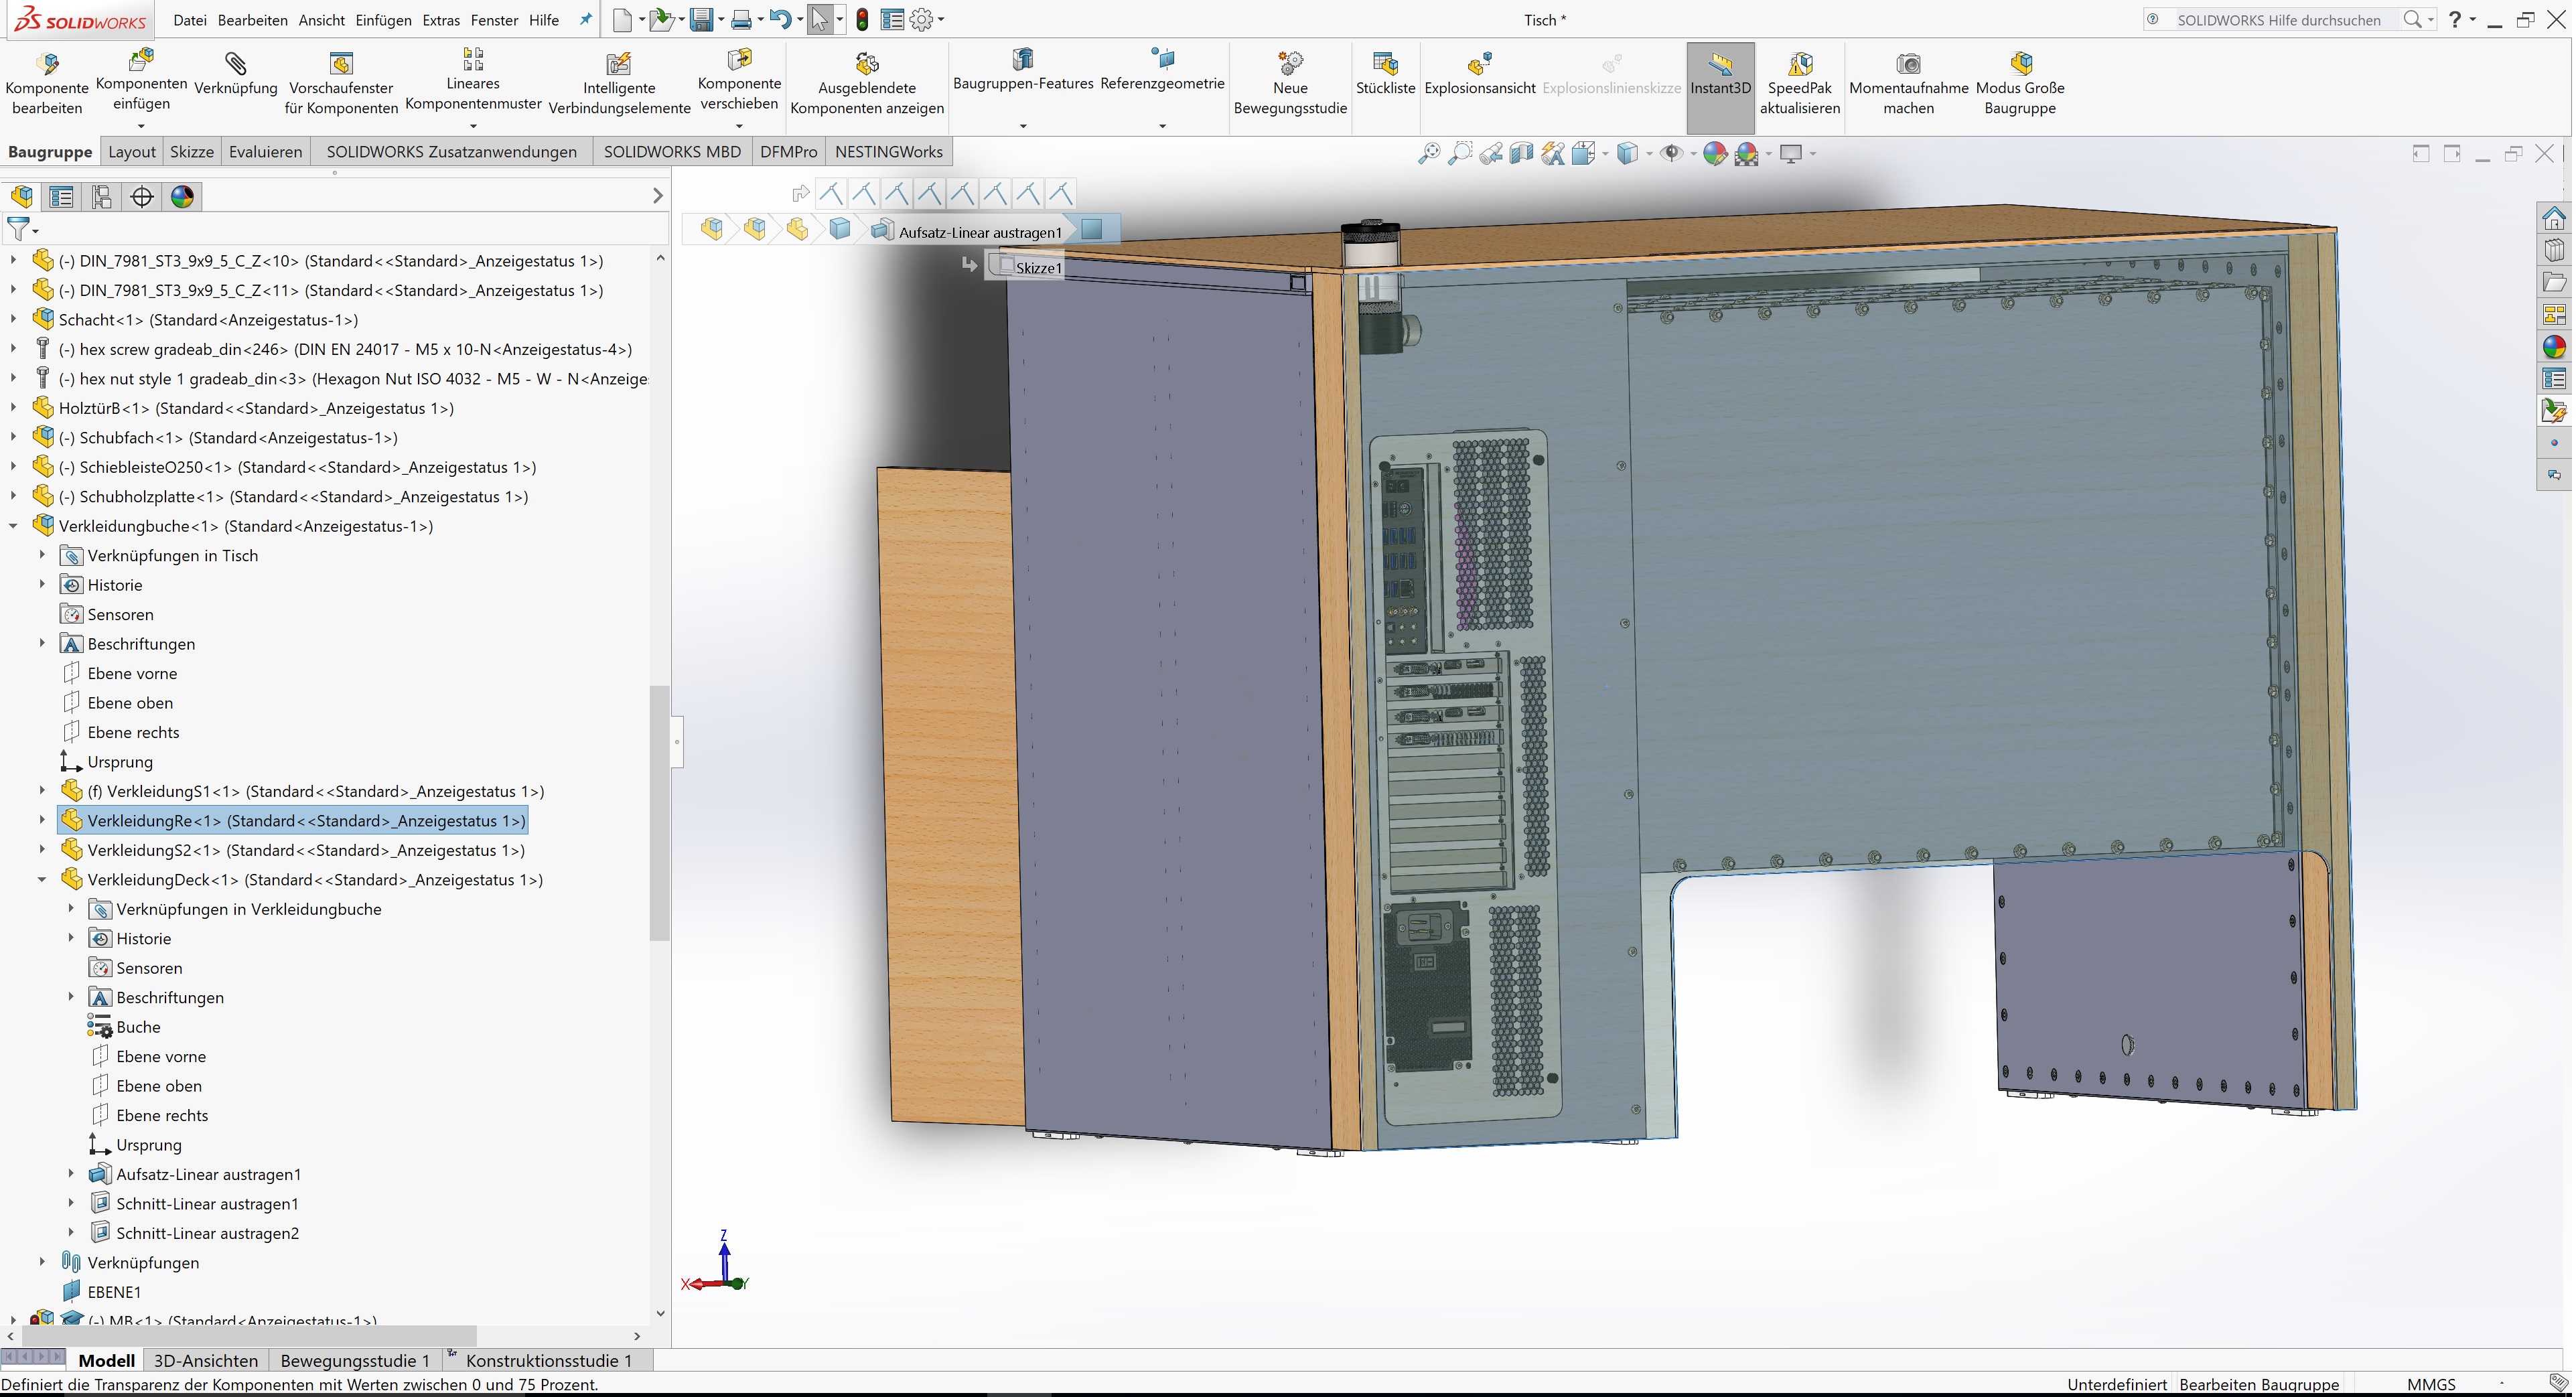This screenshot has width=2576, height=1397.
Task: Click the Section View icon
Action: (1521, 153)
